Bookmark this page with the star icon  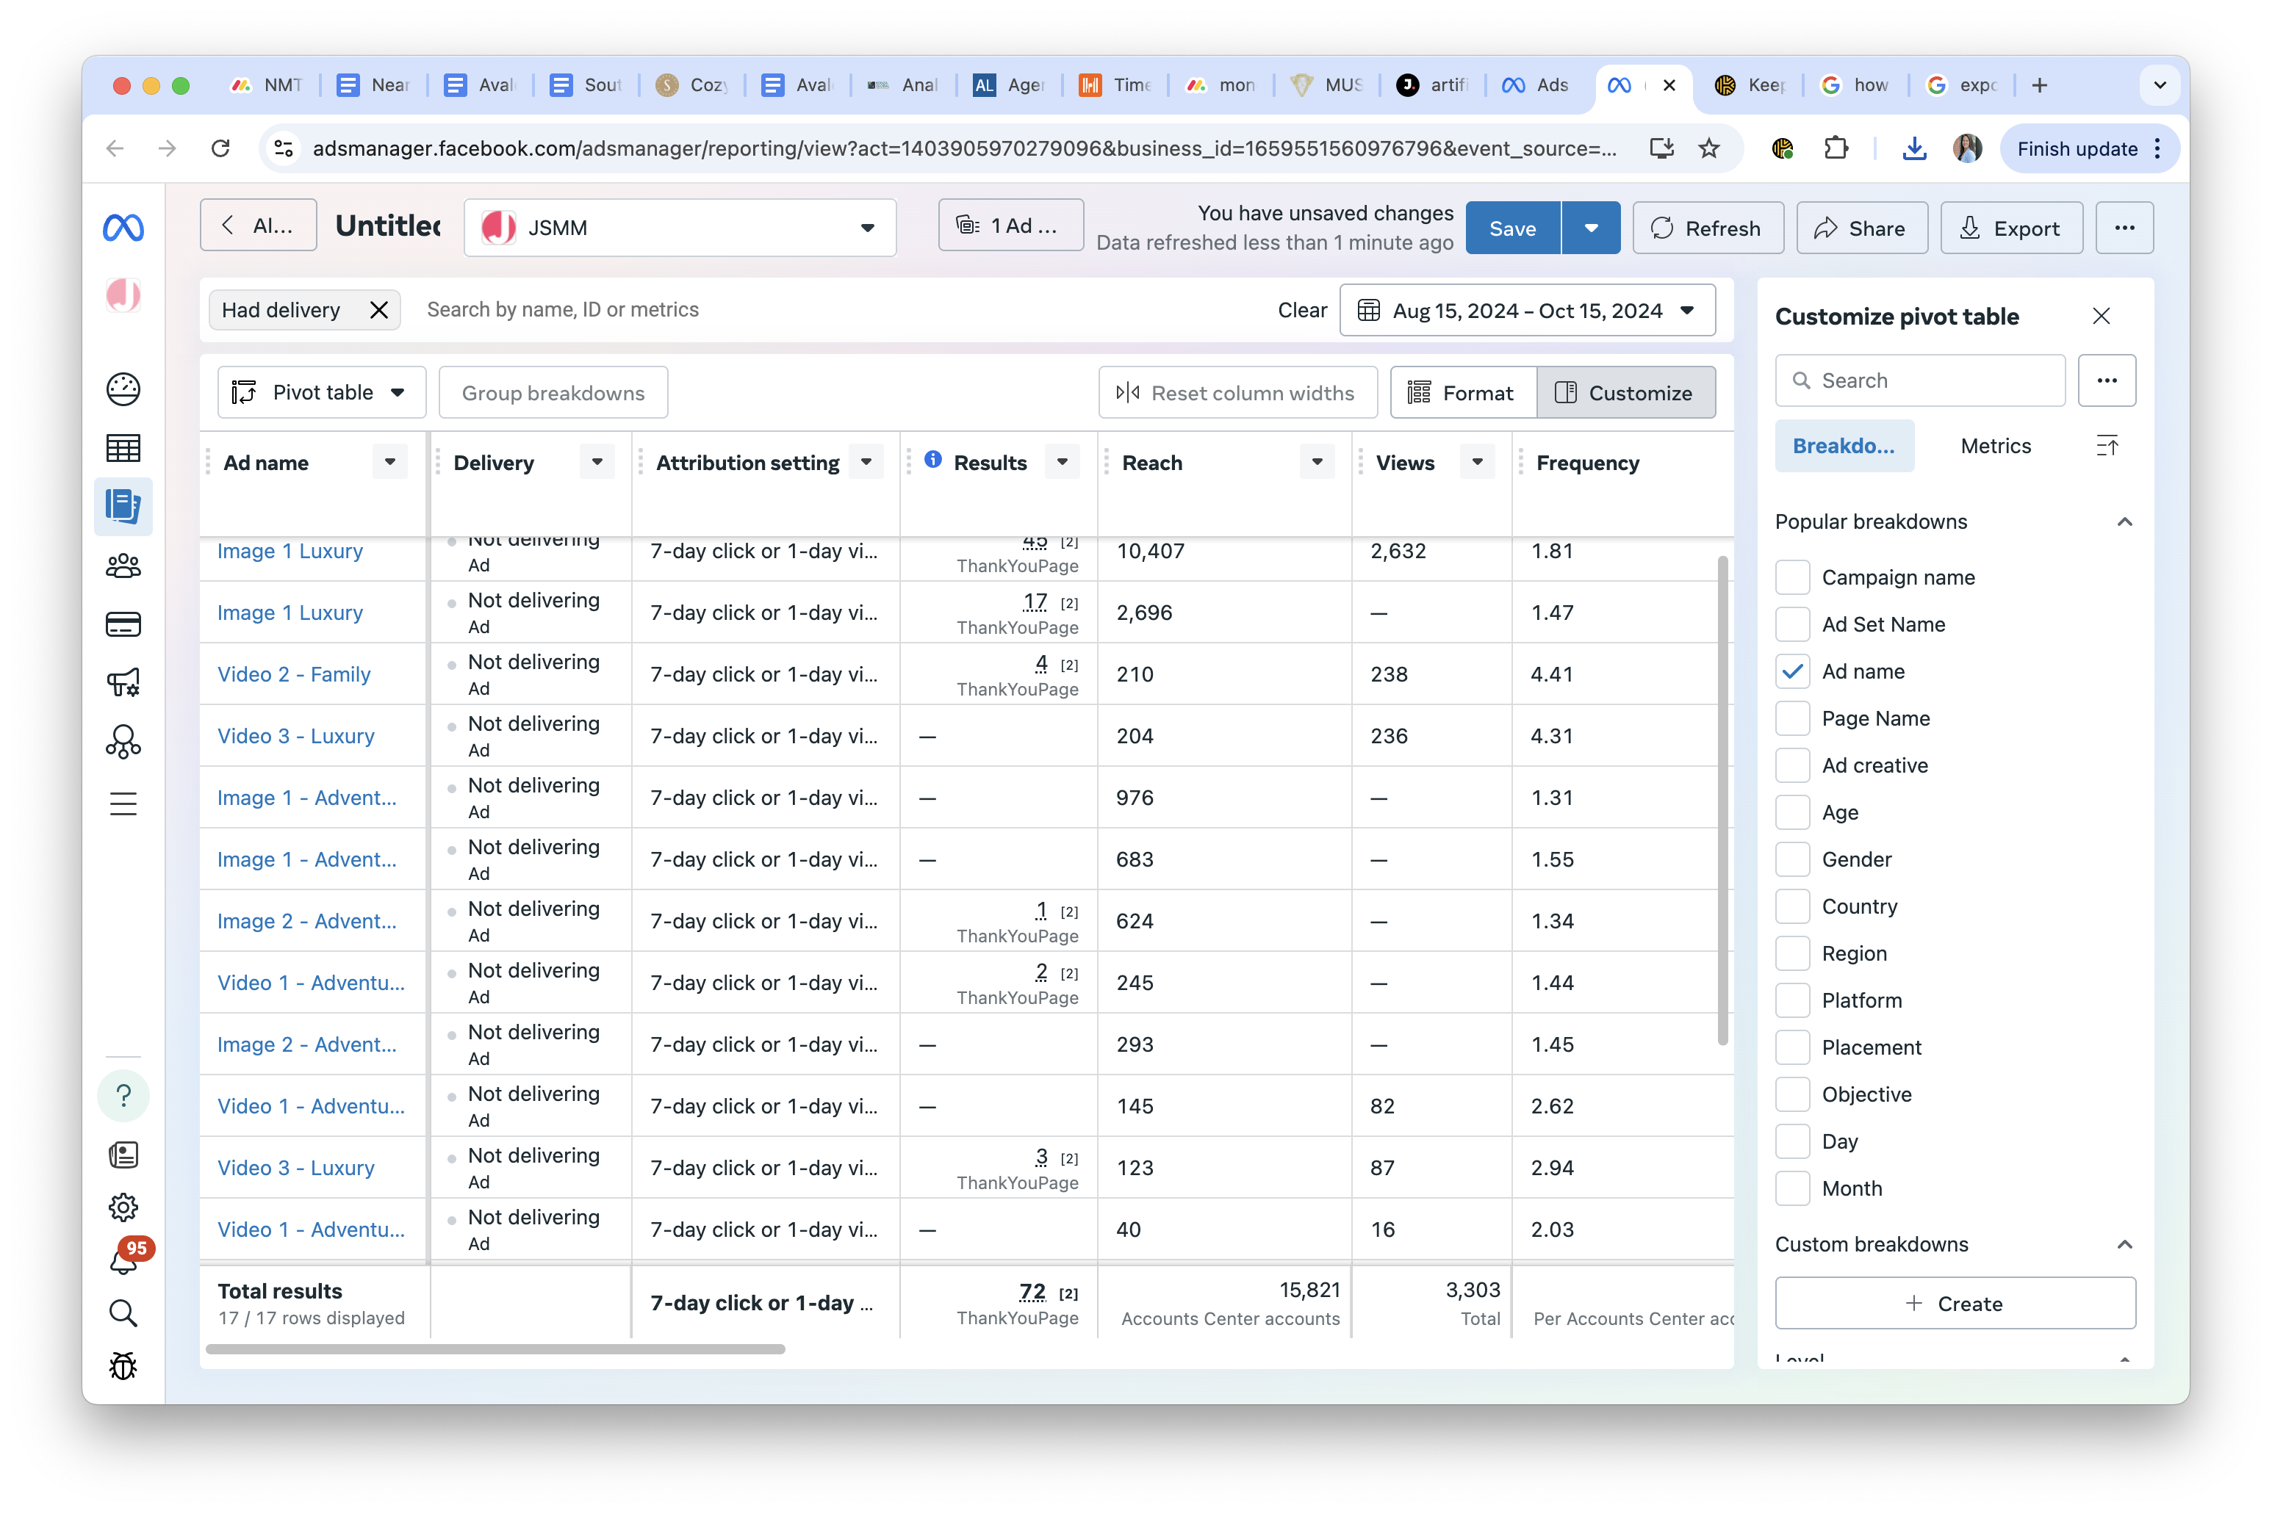click(1709, 148)
